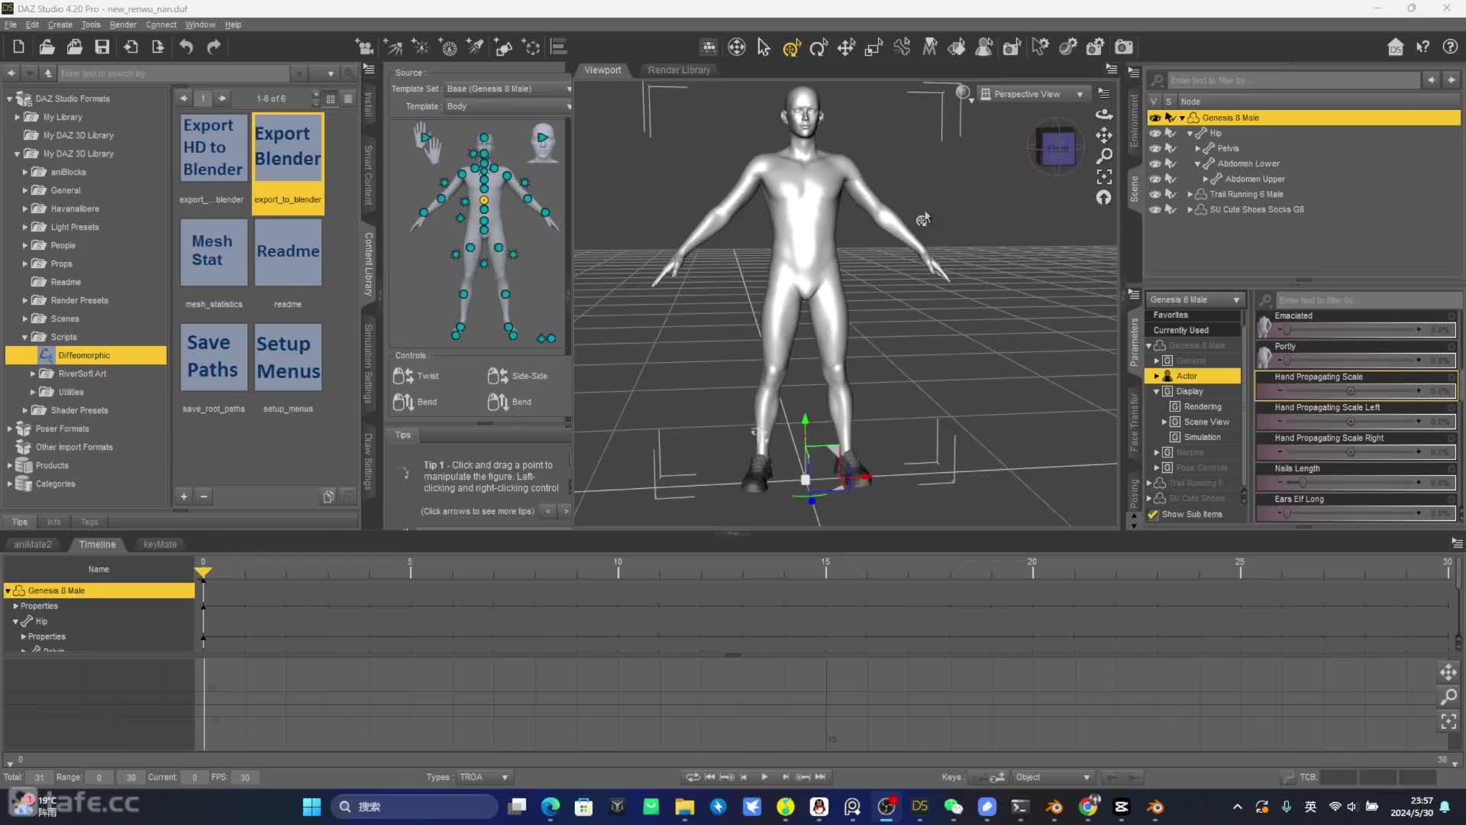1466x825 pixels.
Task: Click the viewport zoom magnifier icon
Action: [x=1104, y=156]
